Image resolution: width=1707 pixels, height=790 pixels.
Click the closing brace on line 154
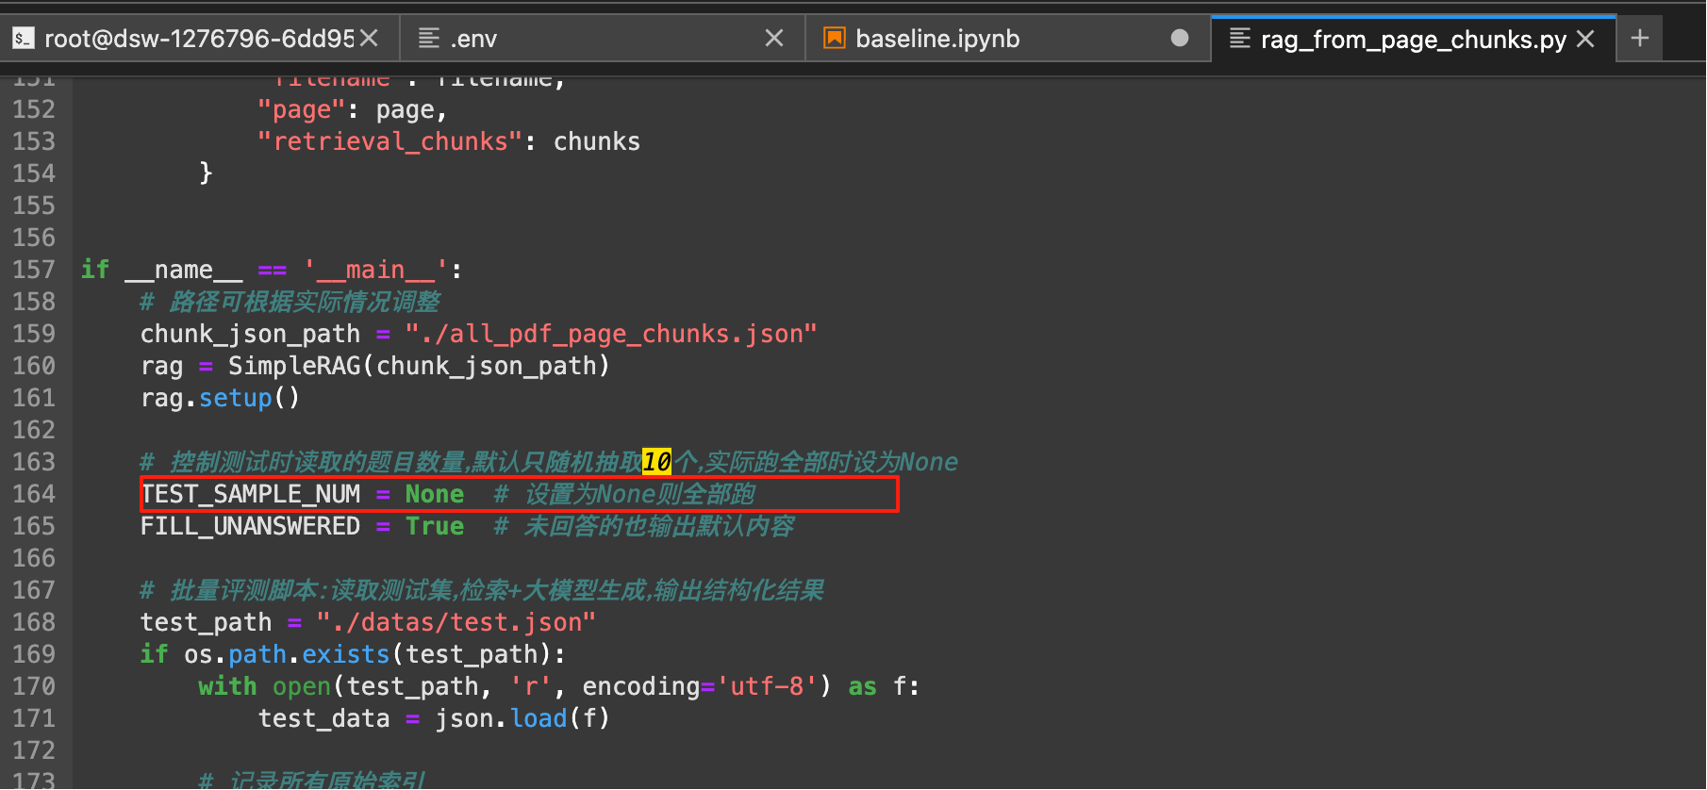point(206,173)
